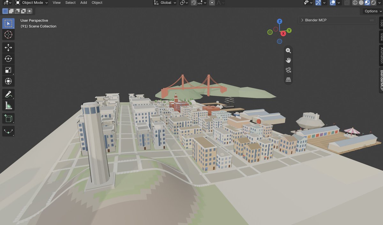Click the green Y axis gizmo handle
This screenshot has width=383, height=225.
[289, 30]
